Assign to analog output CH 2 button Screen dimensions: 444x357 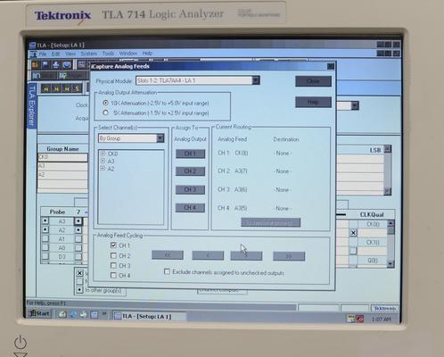(x=190, y=171)
